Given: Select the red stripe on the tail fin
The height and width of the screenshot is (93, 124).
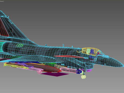Looking at the screenshot, I should (x=4, y=28).
